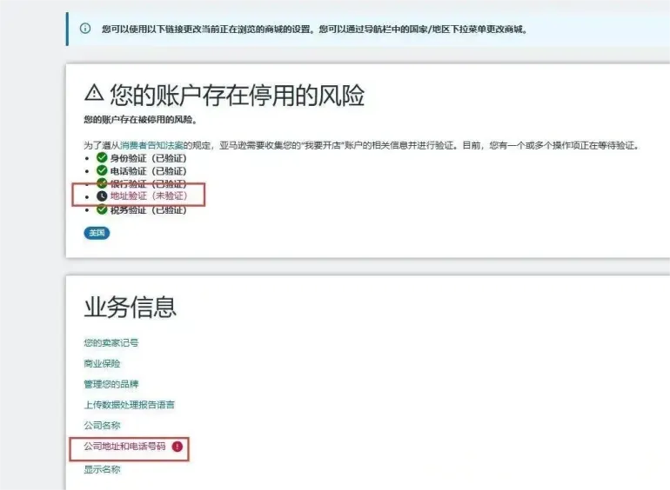670x490 pixels.
Task: Click green check icon for 身份验证
Action: click(102, 157)
